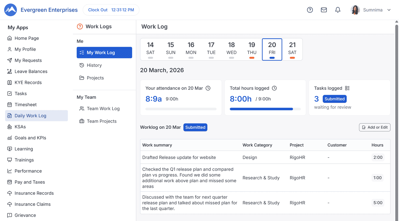The height and width of the screenshot is (221, 399).
Task: Open Team Work Log in My Team
Action: pos(103,109)
